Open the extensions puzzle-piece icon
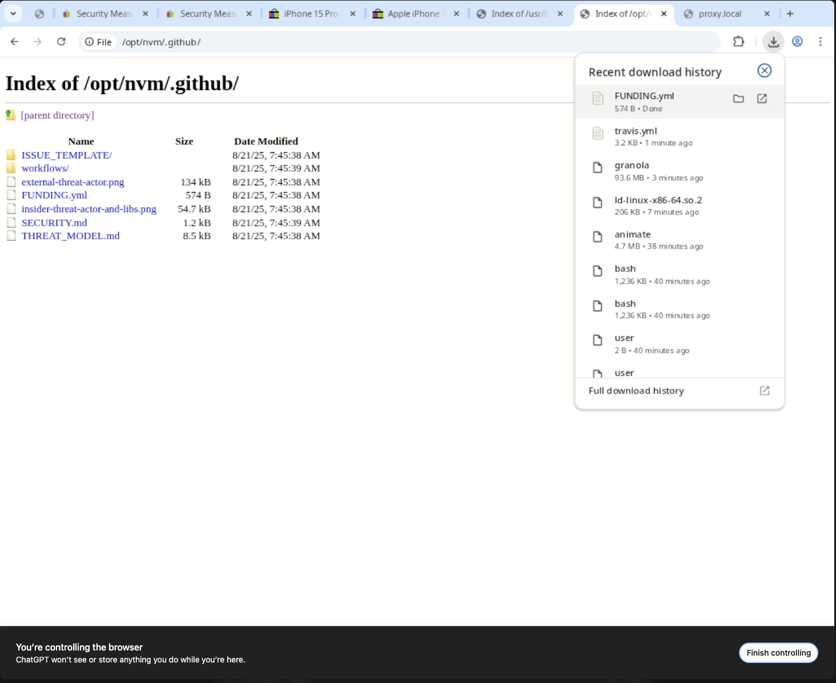The height and width of the screenshot is (683, 836). (738, 42)
